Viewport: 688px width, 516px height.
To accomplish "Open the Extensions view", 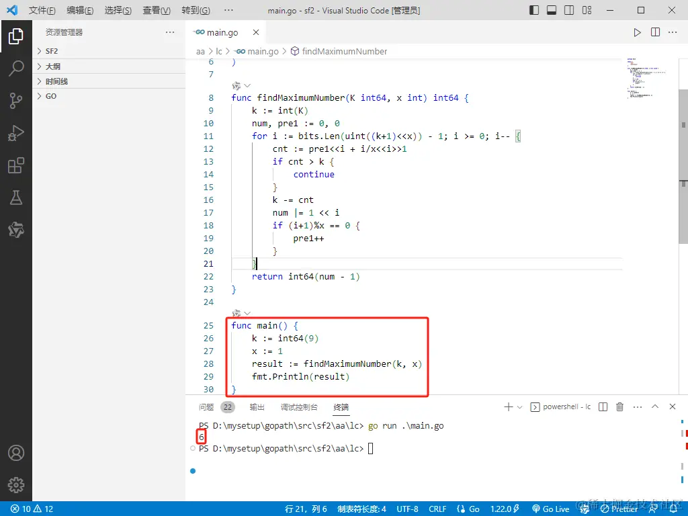I will [x=16, y=165].
